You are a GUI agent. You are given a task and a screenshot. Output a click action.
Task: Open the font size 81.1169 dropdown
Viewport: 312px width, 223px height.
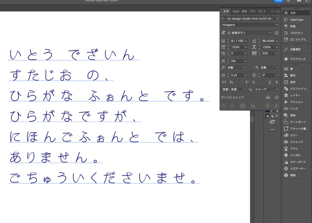tap(246, 41)
